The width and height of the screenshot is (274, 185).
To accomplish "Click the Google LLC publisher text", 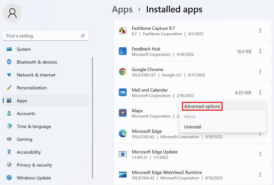I will tap(172, 75).
